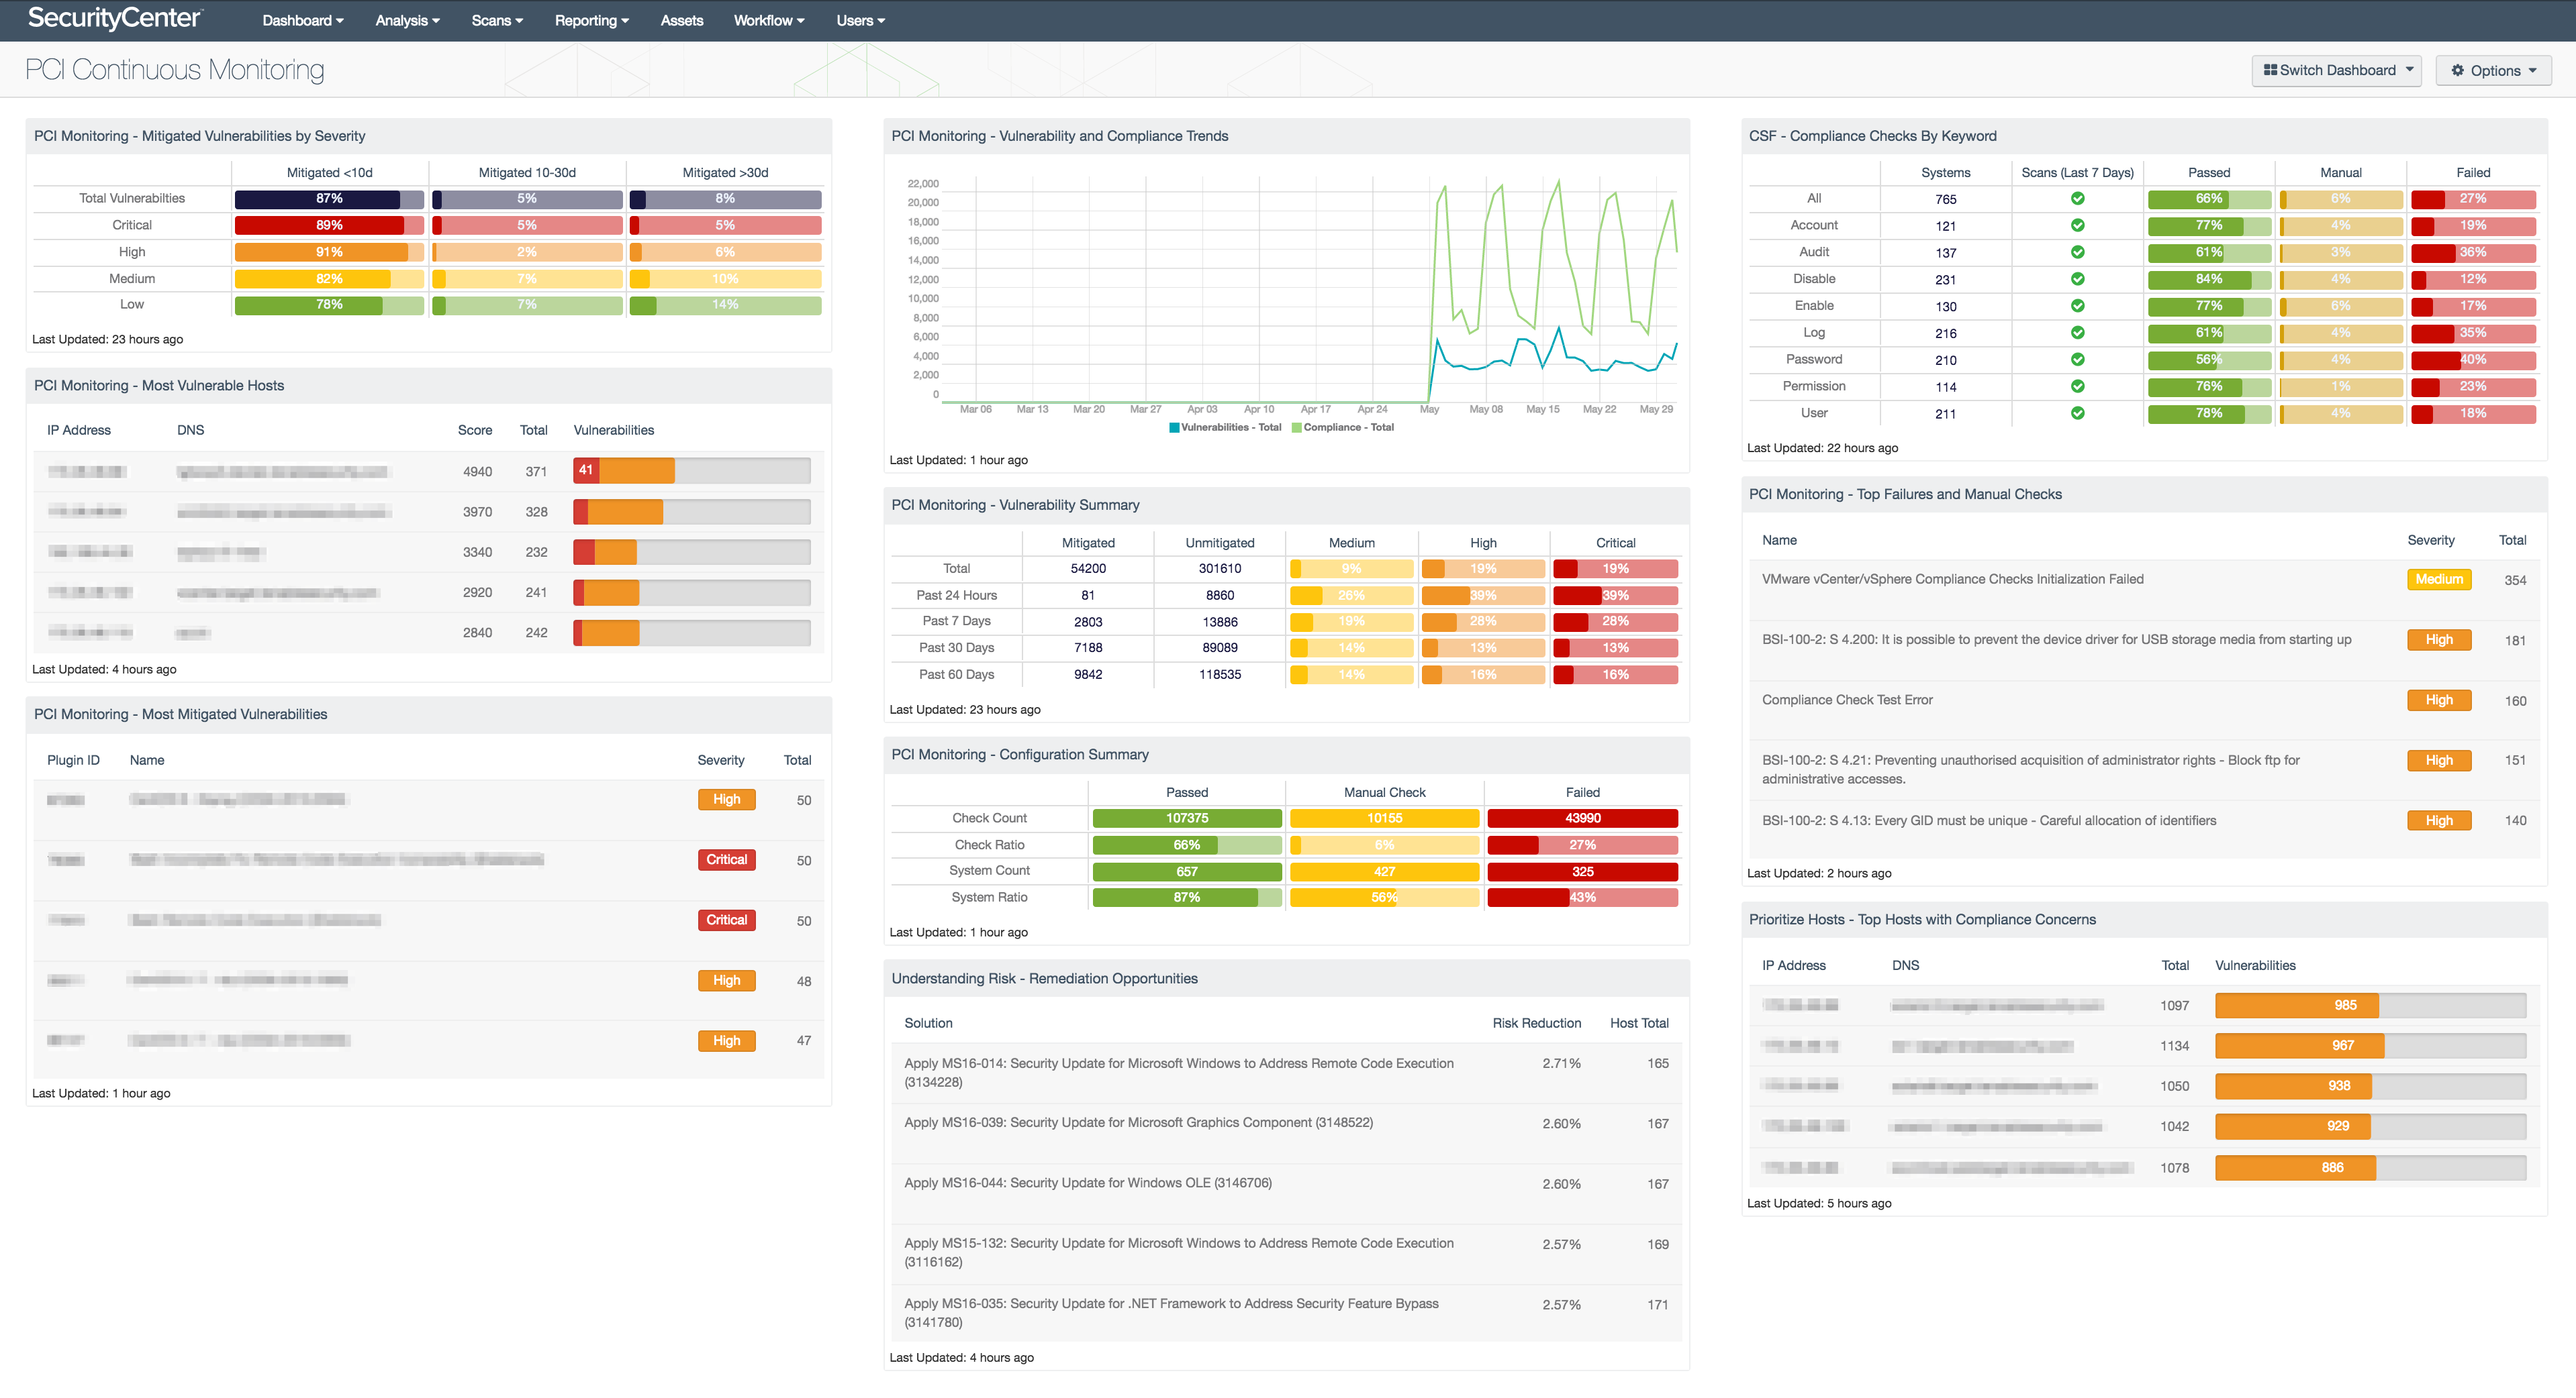Viewport: 2576px width, 1398px height.
Task: Click the green scan checkmark for All row
Action: coord(2077,199)
